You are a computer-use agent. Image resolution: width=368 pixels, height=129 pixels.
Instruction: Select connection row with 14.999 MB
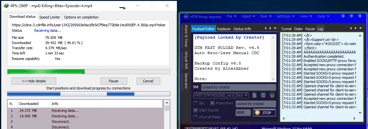pyautogui.click(x=85, y=116)
